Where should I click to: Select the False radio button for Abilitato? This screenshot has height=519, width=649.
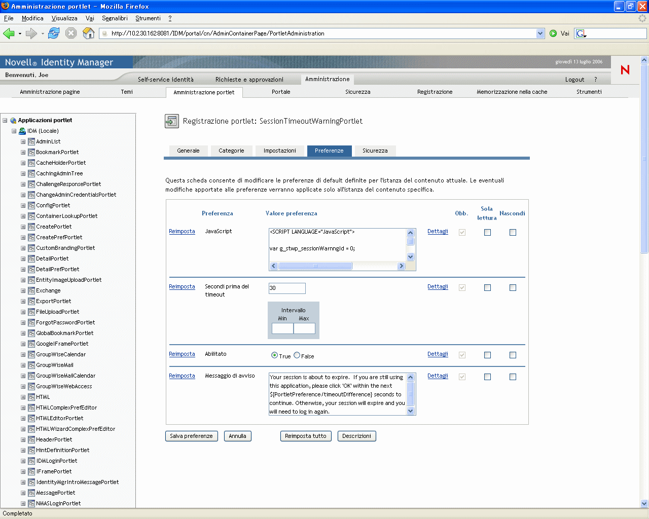point(297,355)
